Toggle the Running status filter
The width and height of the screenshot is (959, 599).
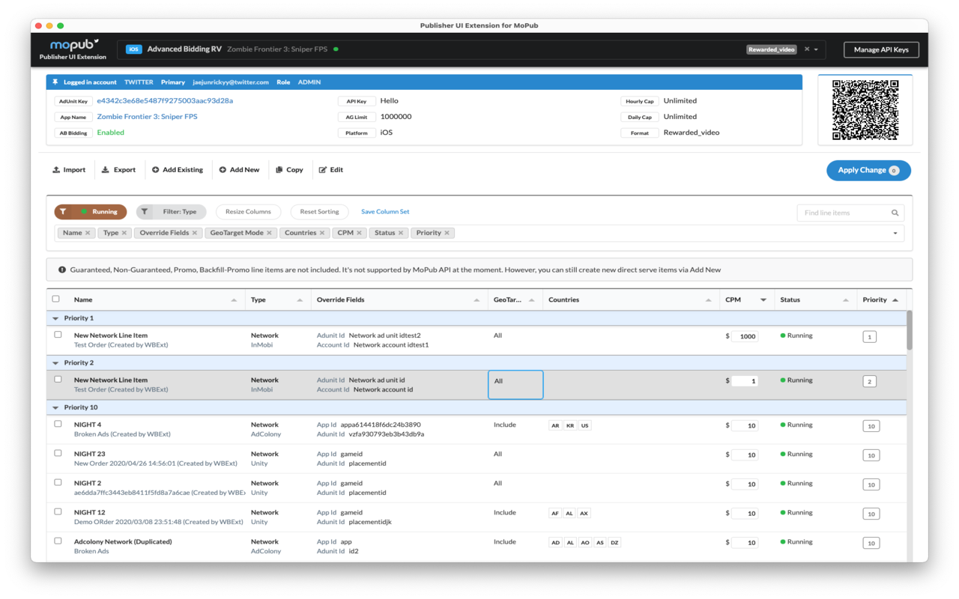click(91, 212)
